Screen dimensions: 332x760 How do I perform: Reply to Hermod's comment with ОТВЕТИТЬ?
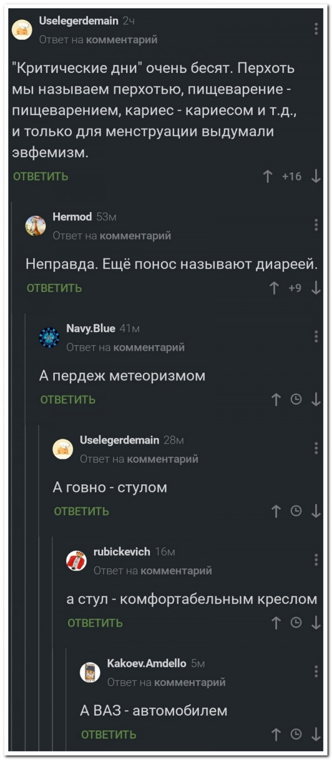click(54, 288)
